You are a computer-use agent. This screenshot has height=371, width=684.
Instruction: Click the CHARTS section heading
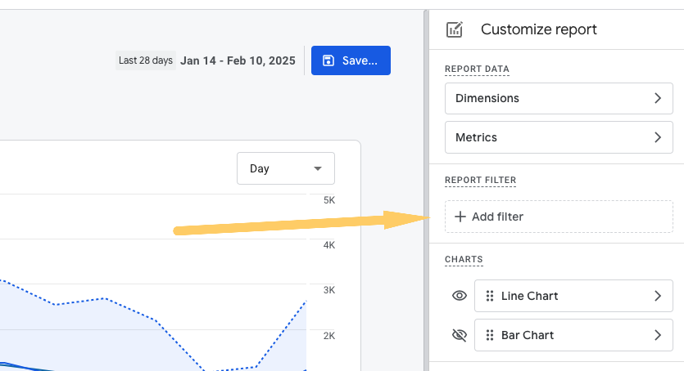[464, 260]
